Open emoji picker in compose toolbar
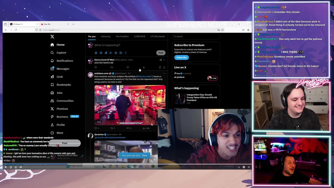Viewport: 334px width, 188px height. 116,53
